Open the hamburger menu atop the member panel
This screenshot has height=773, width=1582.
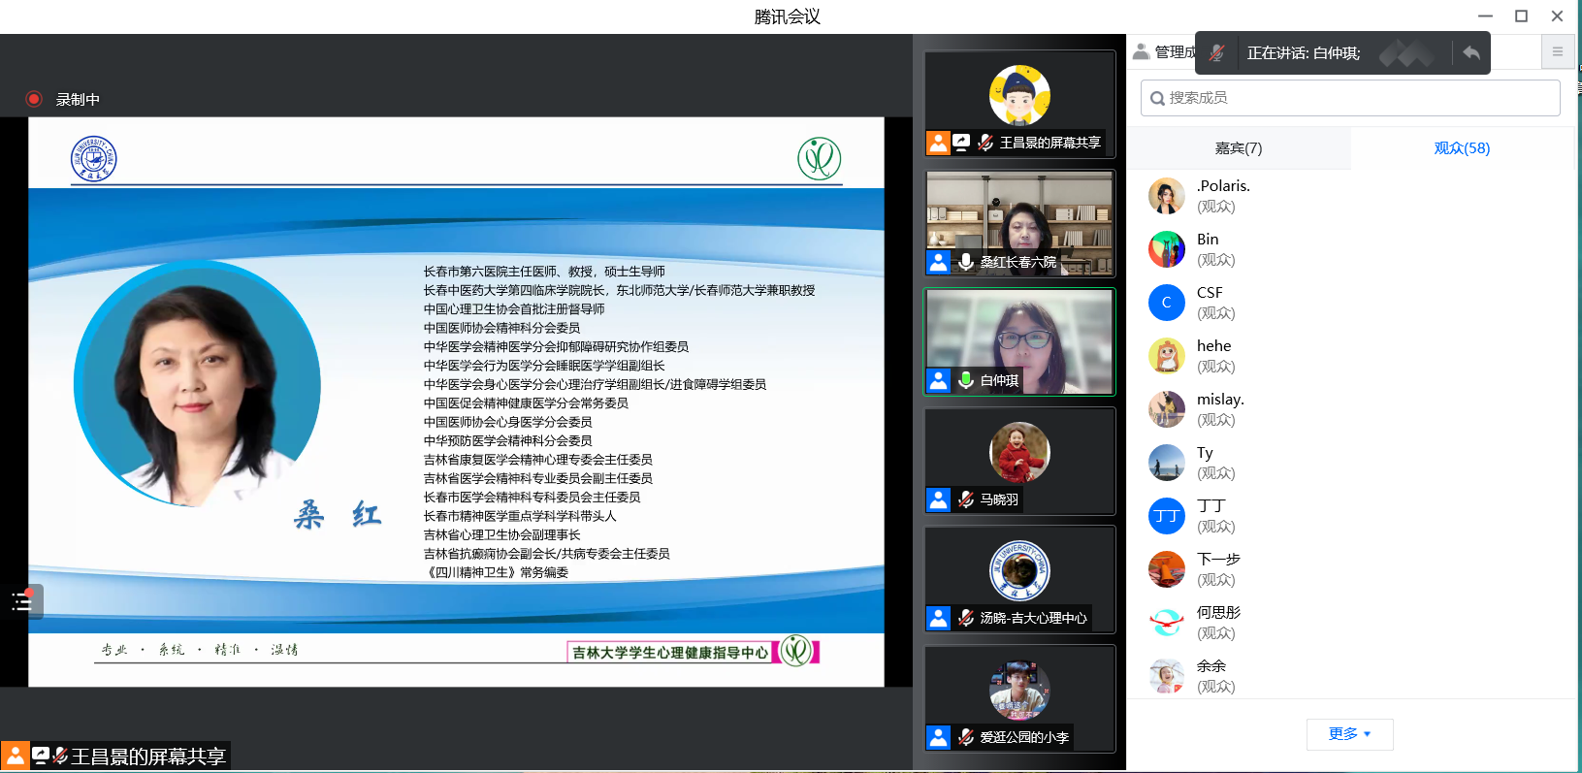pos(1557,52)
